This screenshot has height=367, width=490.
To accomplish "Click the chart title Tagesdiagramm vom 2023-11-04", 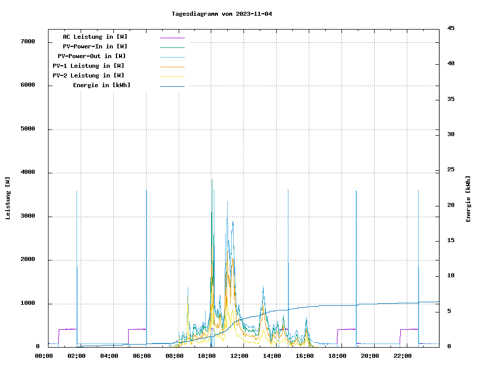I will point(222,14).
